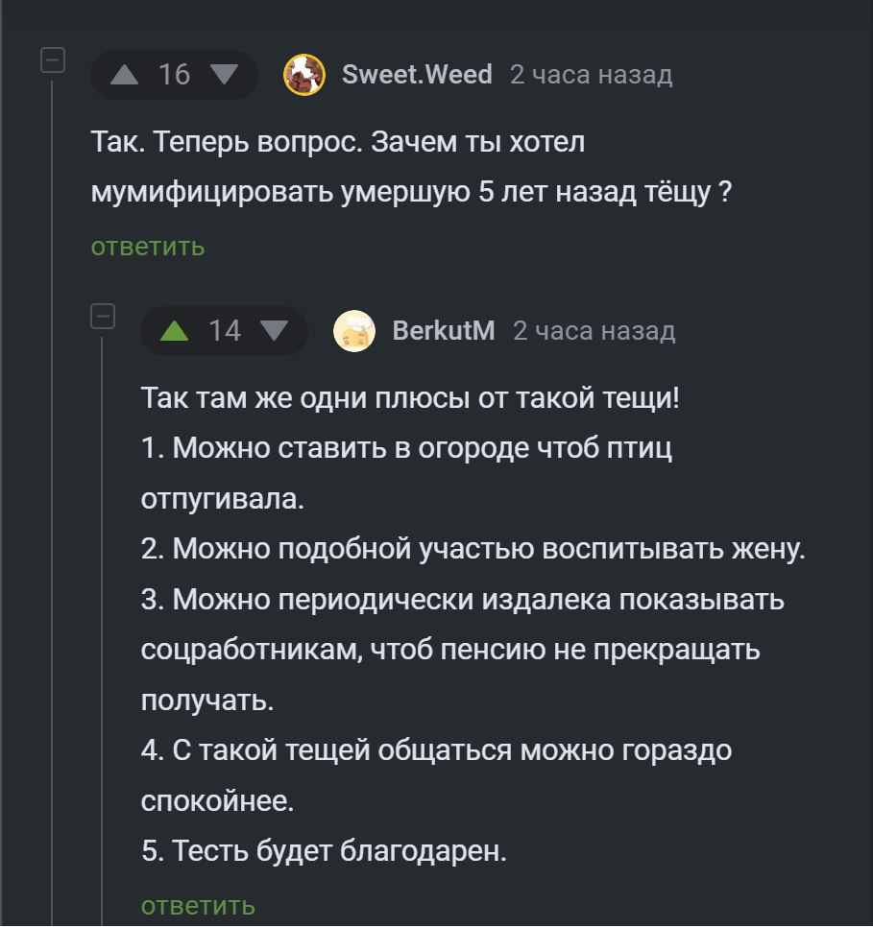Open Sweet.Weed's avatar picture

303,75
